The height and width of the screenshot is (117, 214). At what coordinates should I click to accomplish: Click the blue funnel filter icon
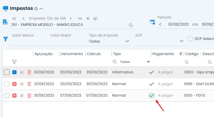tap(6, 39)
